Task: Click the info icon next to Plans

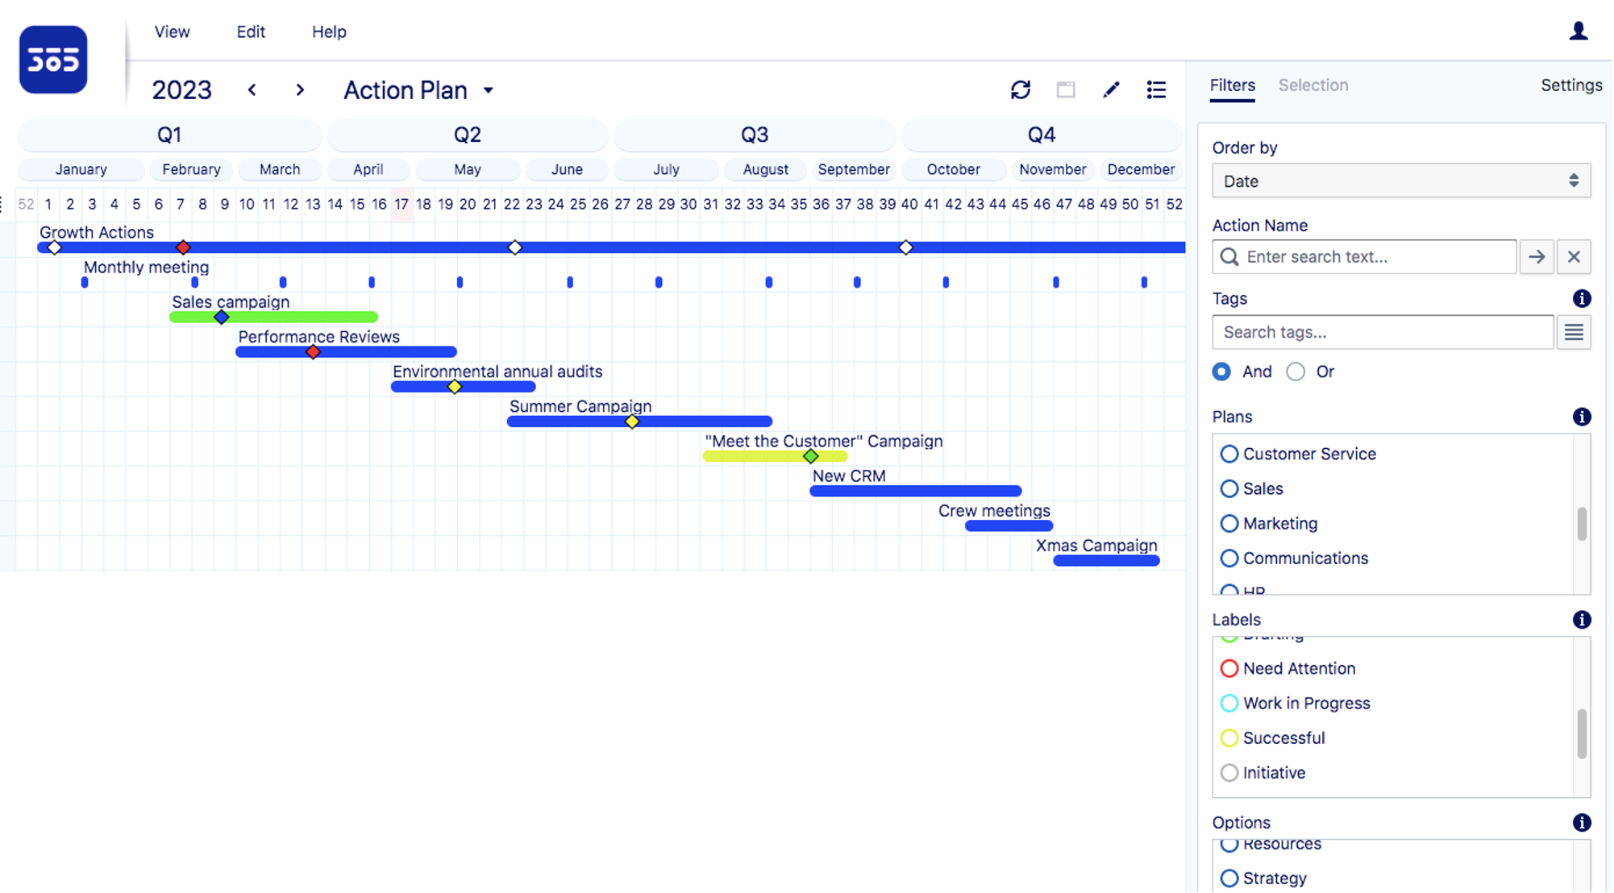Action: click(1582, 417)
